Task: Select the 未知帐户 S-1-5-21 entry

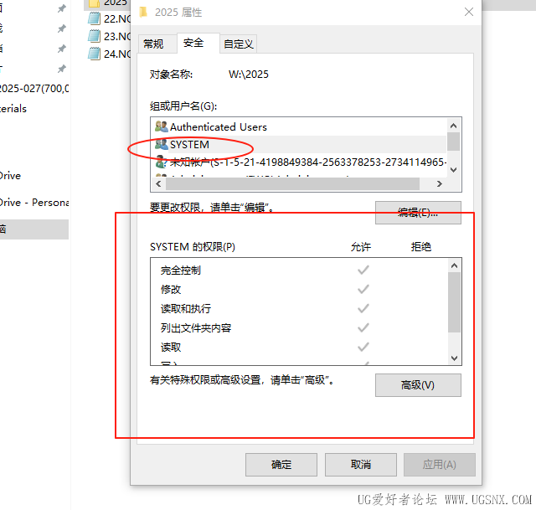Action: [299, 162]
